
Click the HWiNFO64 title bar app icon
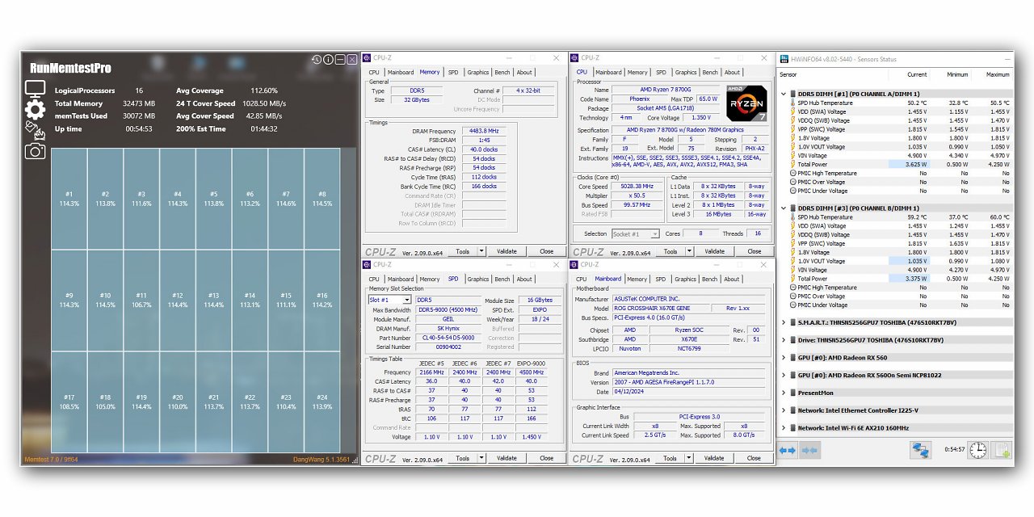tap(784, 59)
